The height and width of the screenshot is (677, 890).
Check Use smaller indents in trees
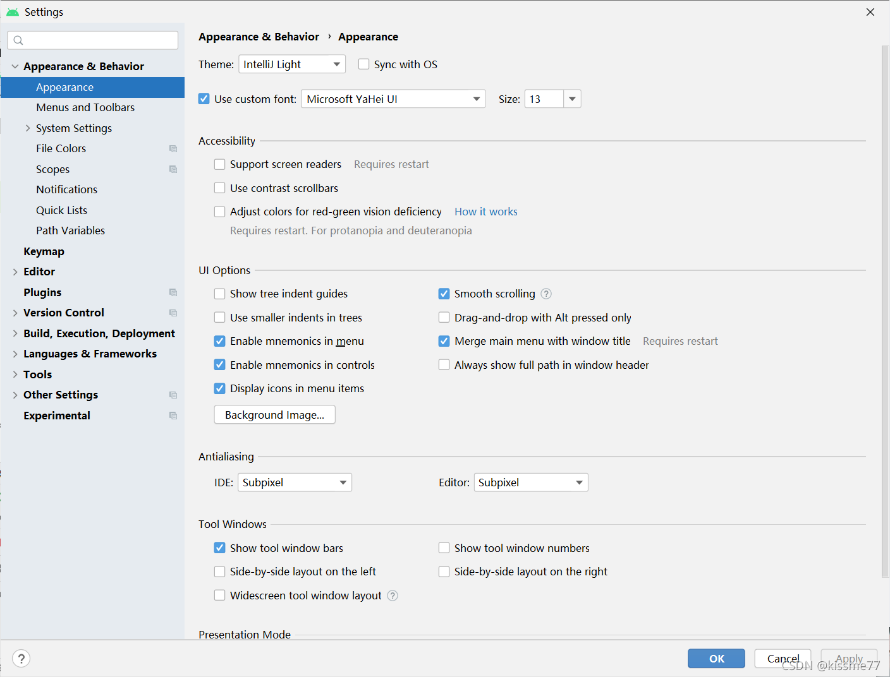(219, 317)
